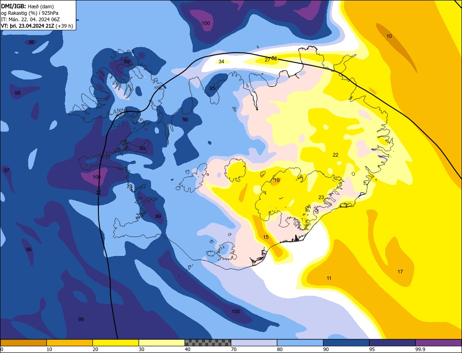The width and height of the screenshot is (462, 353).
Task: Click the humidity value 27 beside the contour label
Action: (267, 60)
